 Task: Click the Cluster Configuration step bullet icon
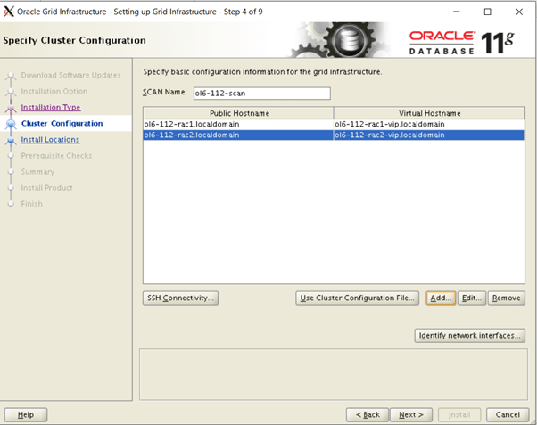point(11,124)
